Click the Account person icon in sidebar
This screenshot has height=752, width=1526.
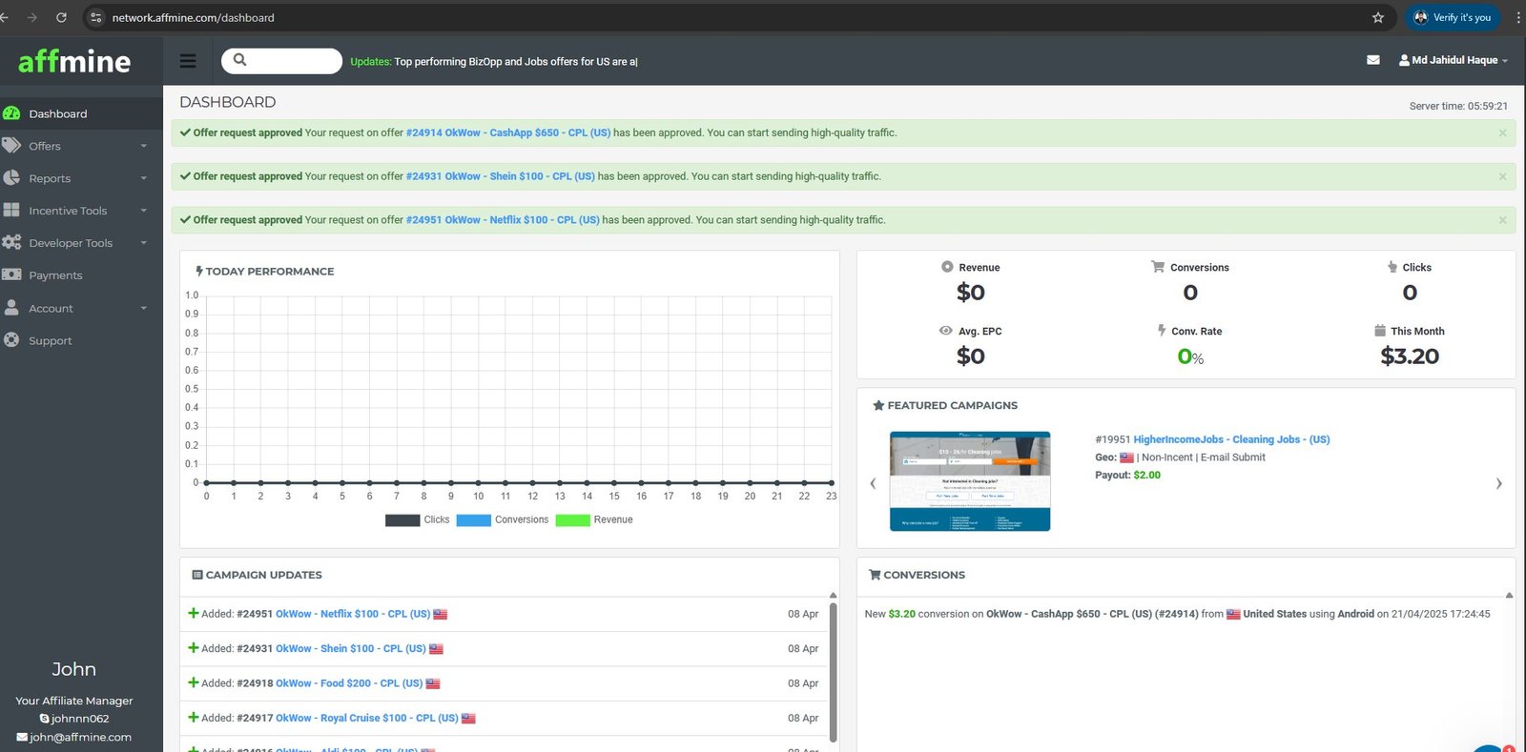click(11, 308)
